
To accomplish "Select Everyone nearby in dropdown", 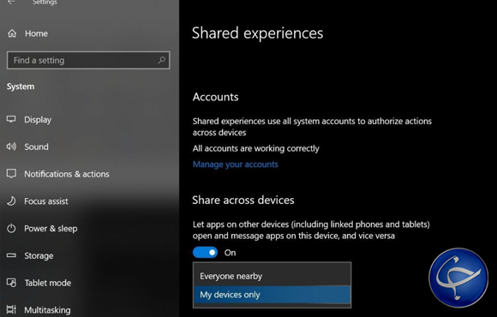I will (x=272, y=276).
